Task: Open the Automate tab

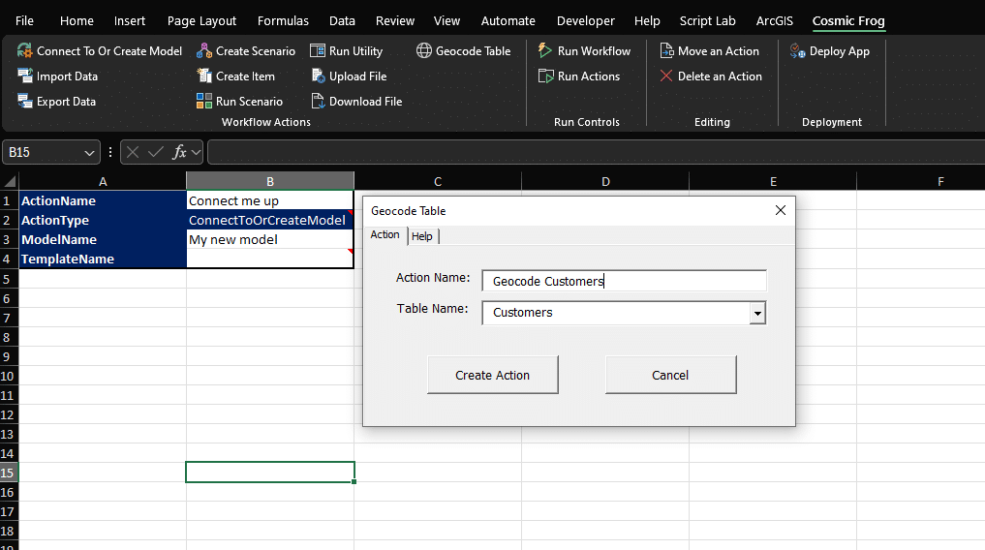Action: tap(508, 20)
